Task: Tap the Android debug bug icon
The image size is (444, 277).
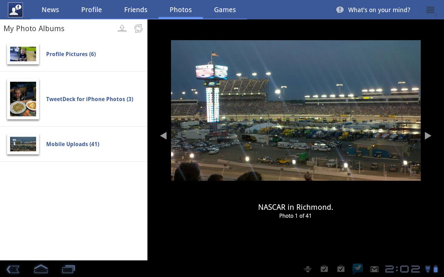Action: tap(307, 269)
